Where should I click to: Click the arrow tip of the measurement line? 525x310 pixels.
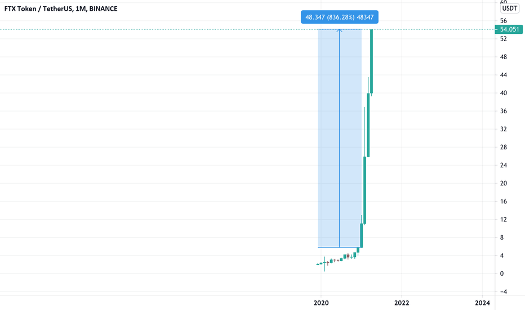tap(340, 30)
